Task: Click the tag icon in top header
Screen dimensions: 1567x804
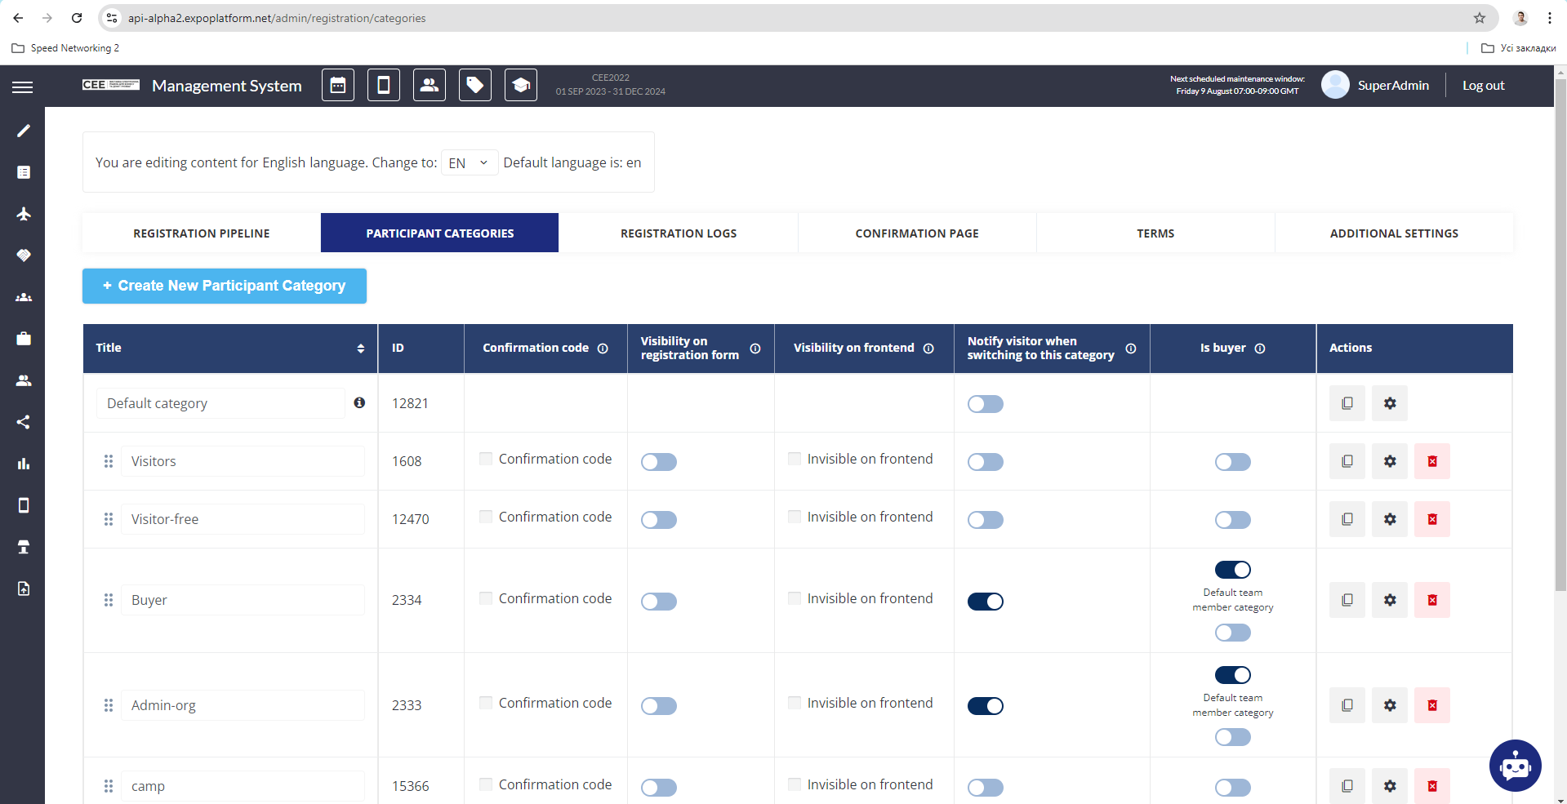Action: tap(474, 86)
